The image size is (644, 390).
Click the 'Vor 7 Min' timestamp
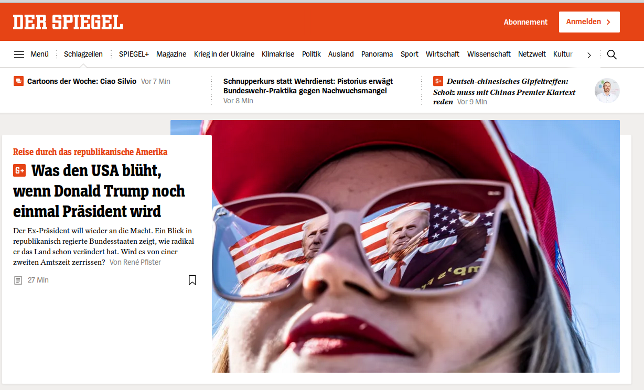(156, 81)
